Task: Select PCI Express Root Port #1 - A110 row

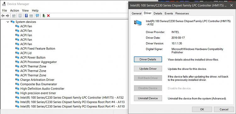Action: pos(72,106)
